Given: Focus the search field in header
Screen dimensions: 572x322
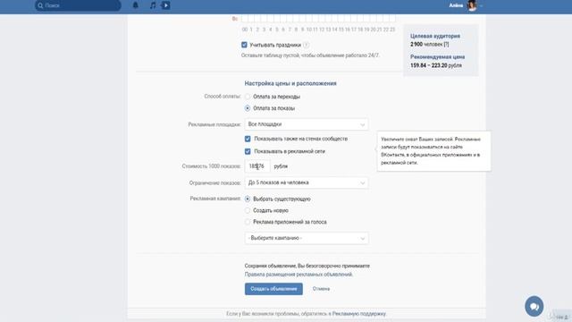Looking at the screenshot, I should [78, 5].
